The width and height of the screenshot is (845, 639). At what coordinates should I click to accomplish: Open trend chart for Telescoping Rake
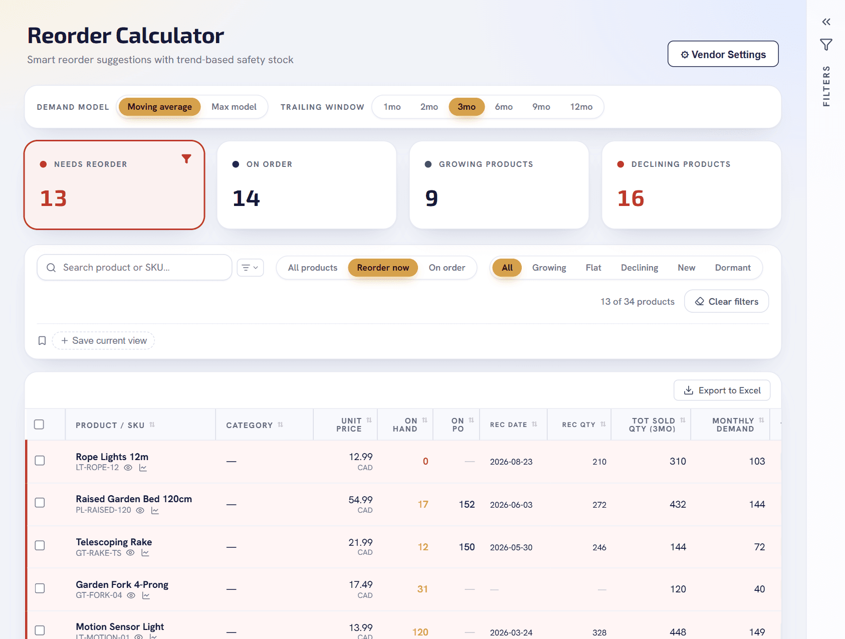pyautogui.click(x=145, y=553)
